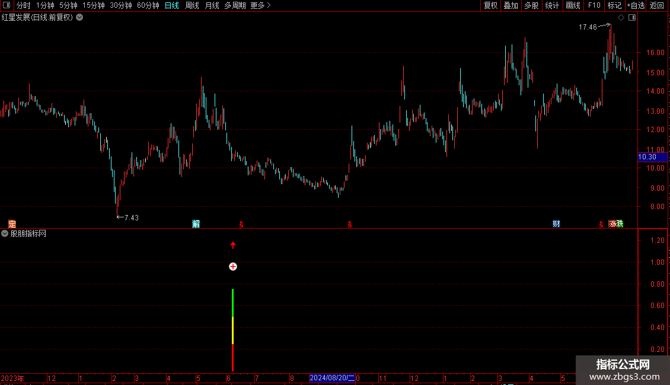Click the 10.30 current price tag
The image size is (670, 385).
(x=652, y=157)
